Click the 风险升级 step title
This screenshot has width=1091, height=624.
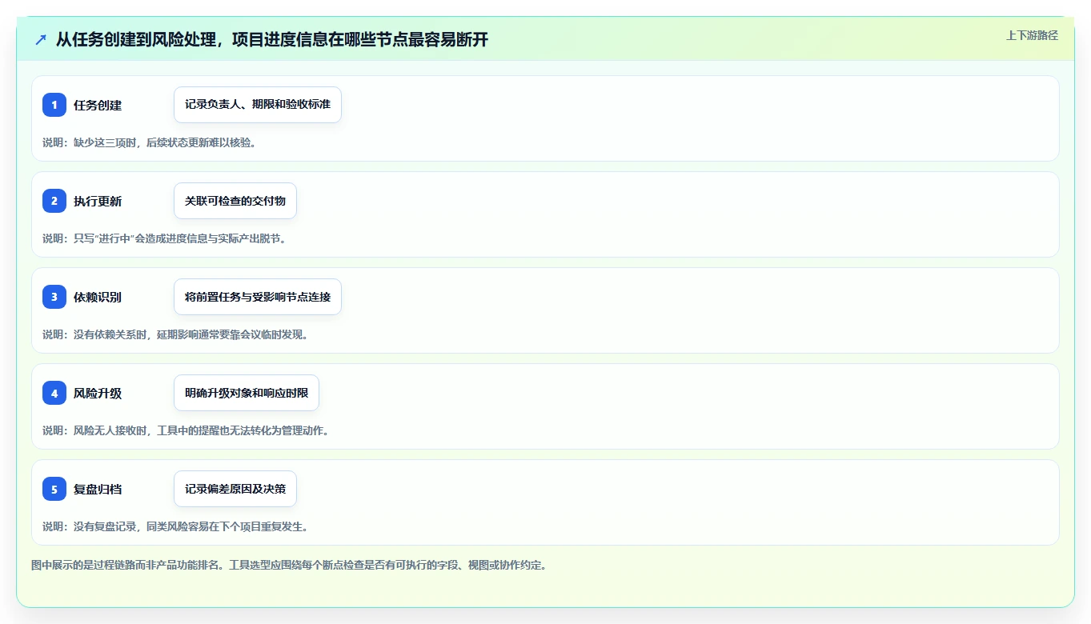tap(98, 394)
